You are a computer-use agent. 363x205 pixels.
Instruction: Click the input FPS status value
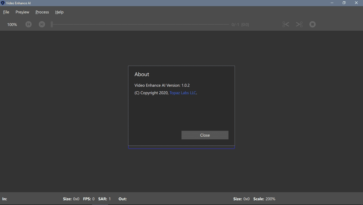93,199
